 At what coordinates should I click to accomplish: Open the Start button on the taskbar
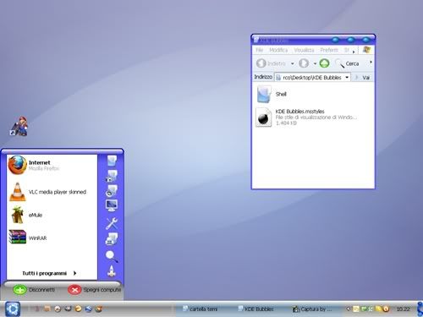coord(12,309)
